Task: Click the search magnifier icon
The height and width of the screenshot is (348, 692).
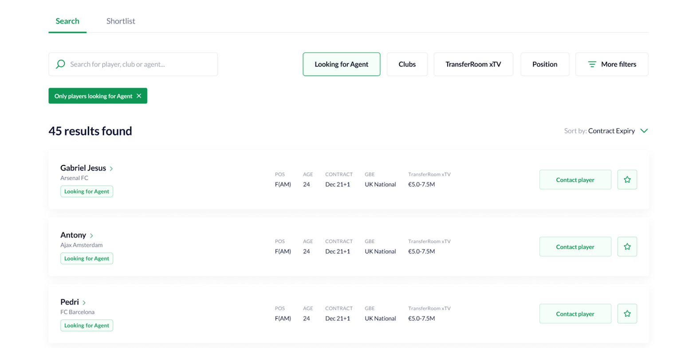Action: 60,64
